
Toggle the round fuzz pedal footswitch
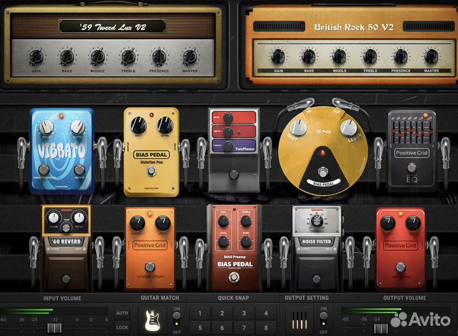pyautogui.click(x=323, y=171)
